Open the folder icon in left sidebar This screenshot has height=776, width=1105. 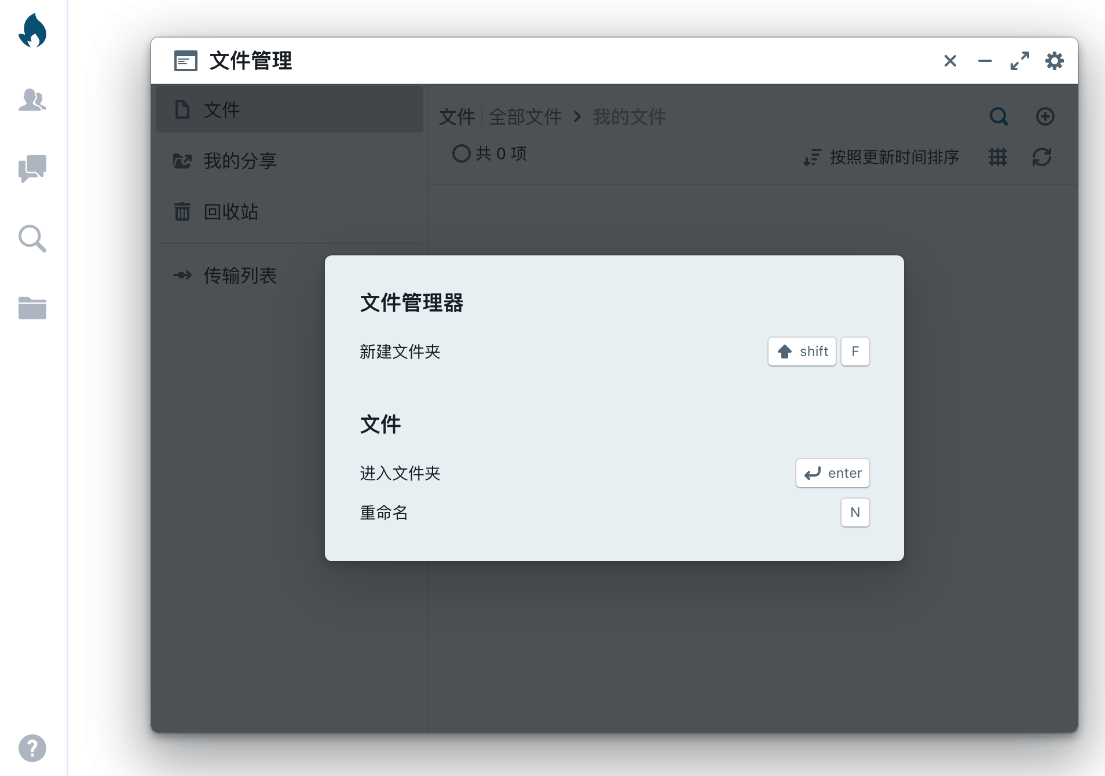tap(33, 308)
